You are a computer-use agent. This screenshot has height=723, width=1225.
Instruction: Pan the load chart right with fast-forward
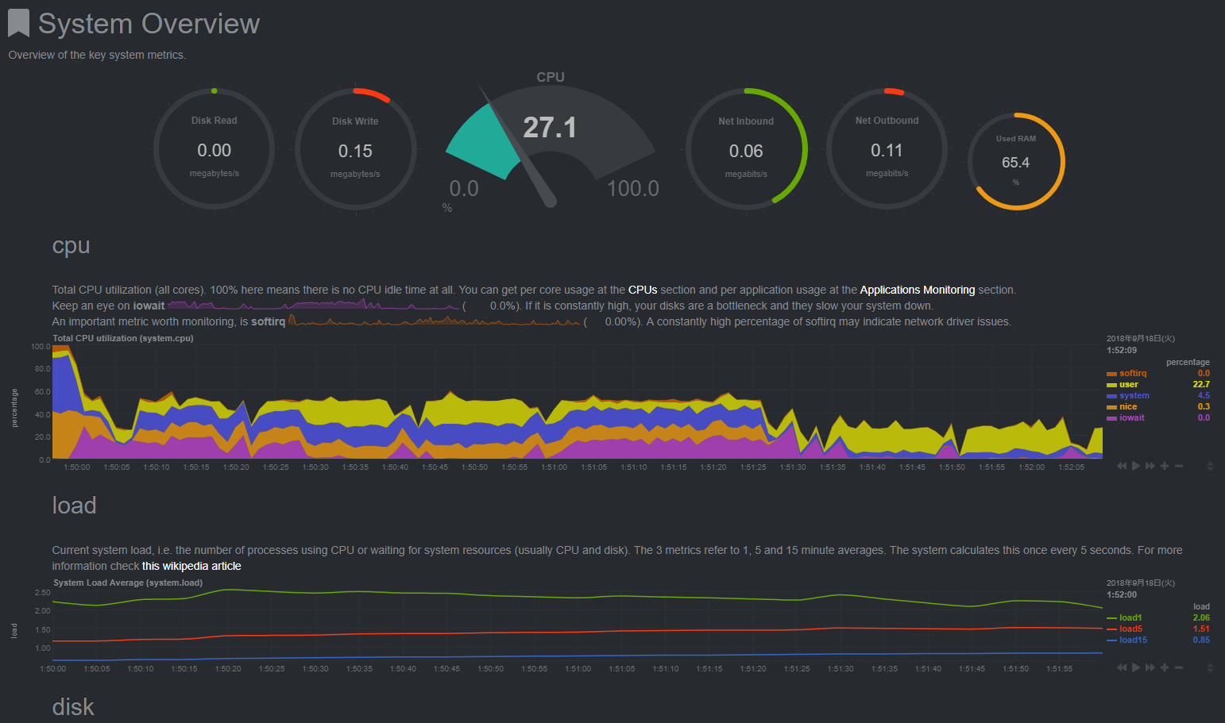pos(1150,667)
